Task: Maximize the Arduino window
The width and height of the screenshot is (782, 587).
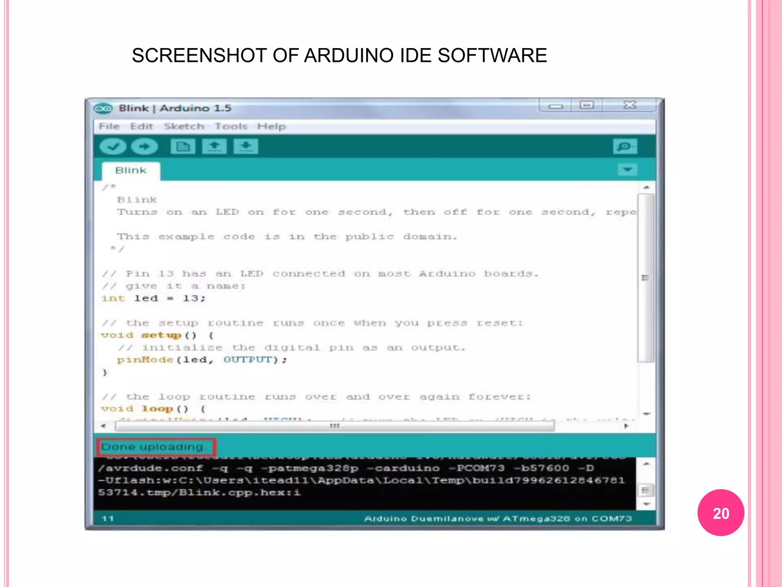Action: coord(587,105)
